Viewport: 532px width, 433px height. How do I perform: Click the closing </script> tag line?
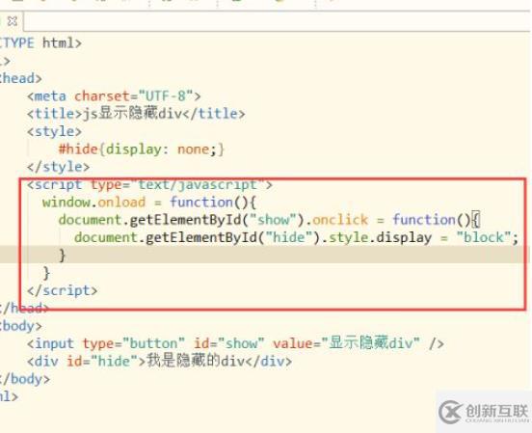62,290
